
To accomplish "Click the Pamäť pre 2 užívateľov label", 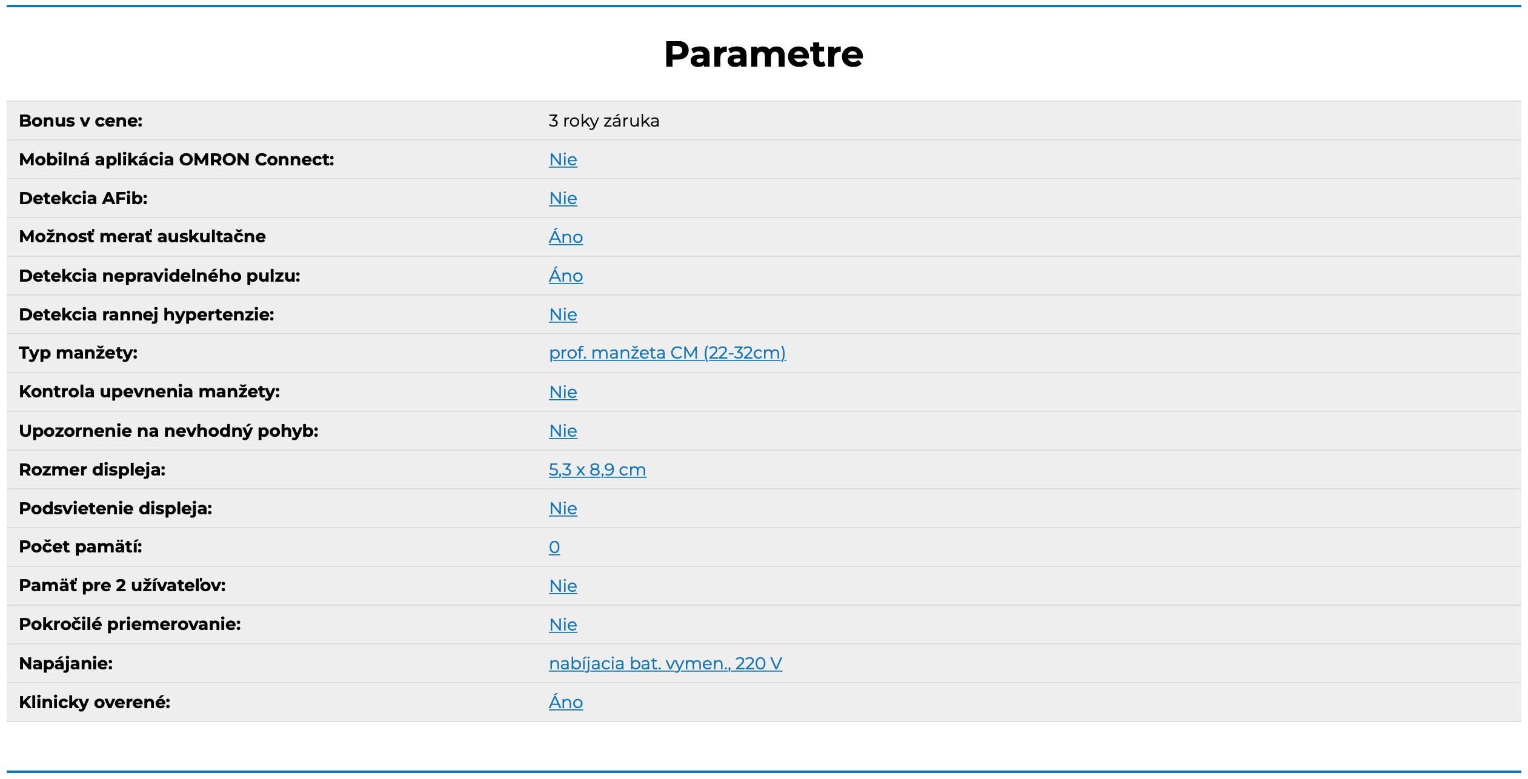I will (122, 585).
